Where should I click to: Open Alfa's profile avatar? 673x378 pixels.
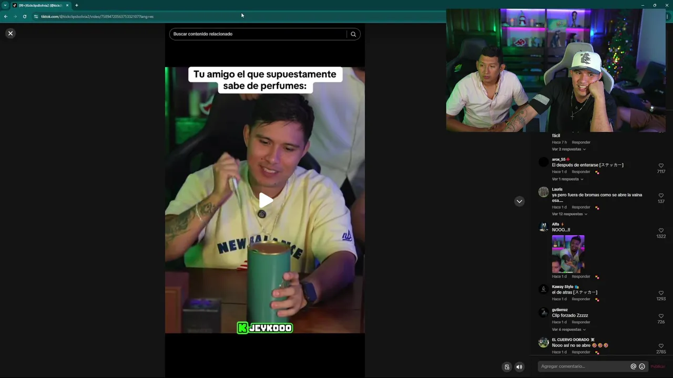point(544,227)
